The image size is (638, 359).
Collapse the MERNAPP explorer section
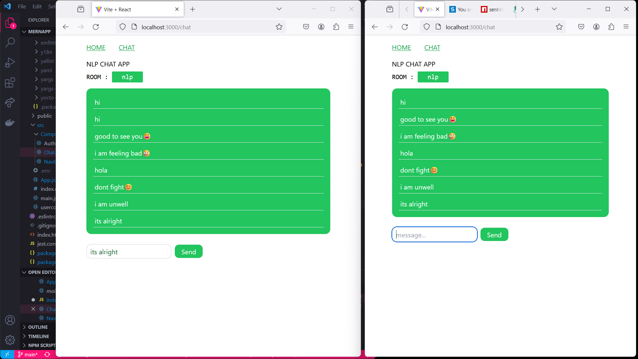(x=39, y=32)
